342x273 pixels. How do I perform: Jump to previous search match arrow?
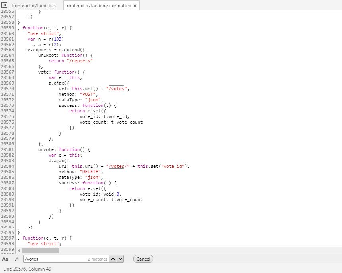point(113,259)
